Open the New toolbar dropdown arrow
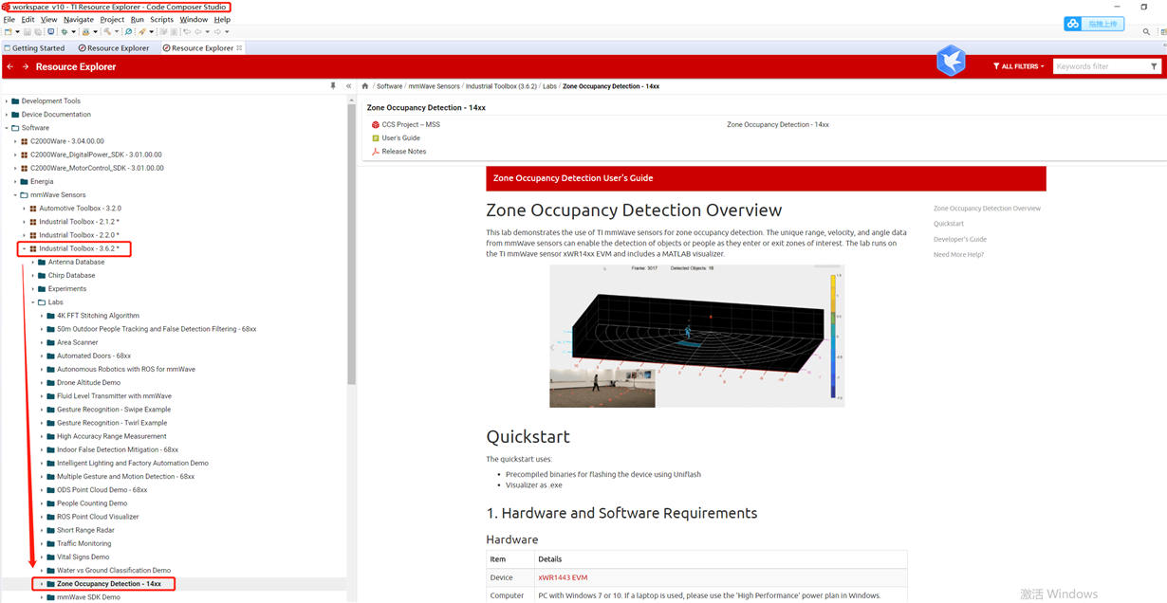The image size is (1167, 603). click(x=17, y=31)
